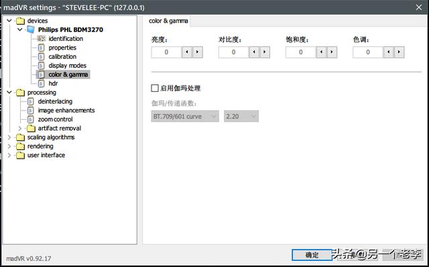429x267 pixels.
Task: Expand the rendering node
Action: [x=9, y=146]
